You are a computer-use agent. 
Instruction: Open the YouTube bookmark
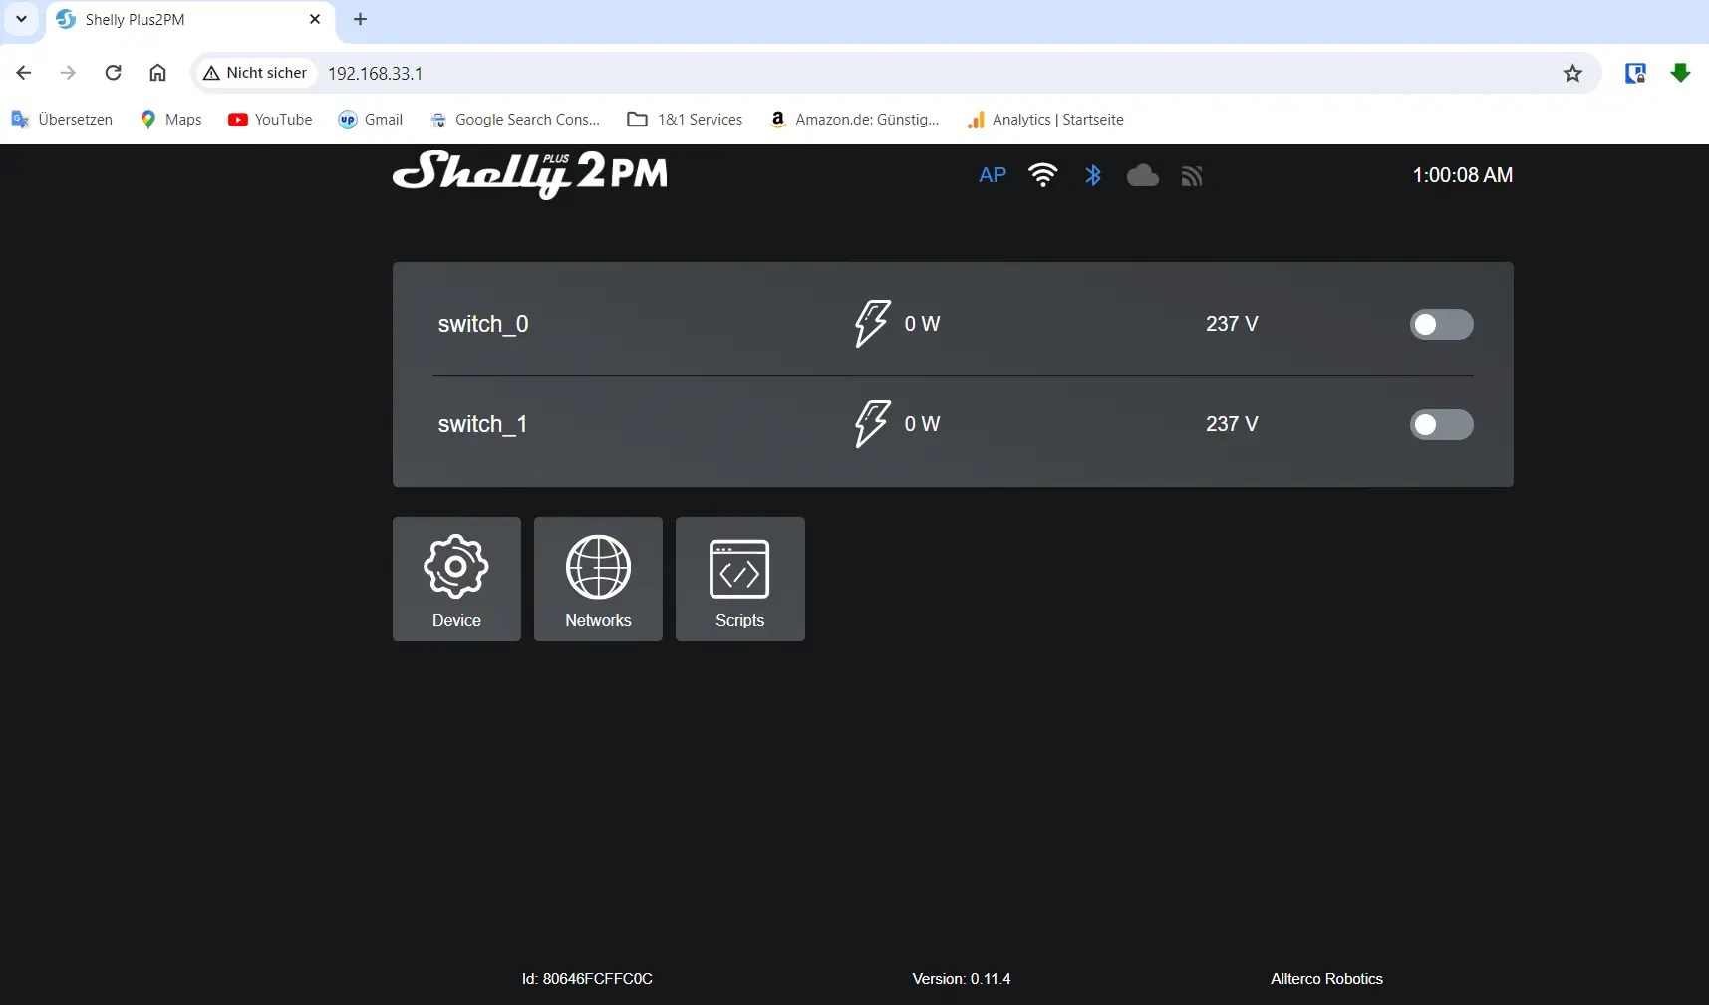(270, 120)
